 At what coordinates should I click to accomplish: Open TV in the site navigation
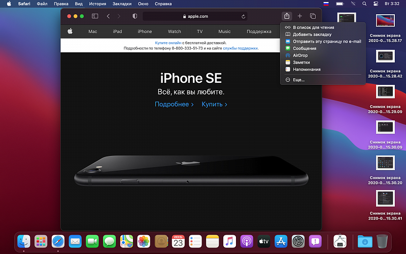199,31
